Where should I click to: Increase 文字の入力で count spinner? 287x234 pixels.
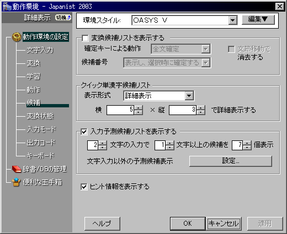point(103,143)
